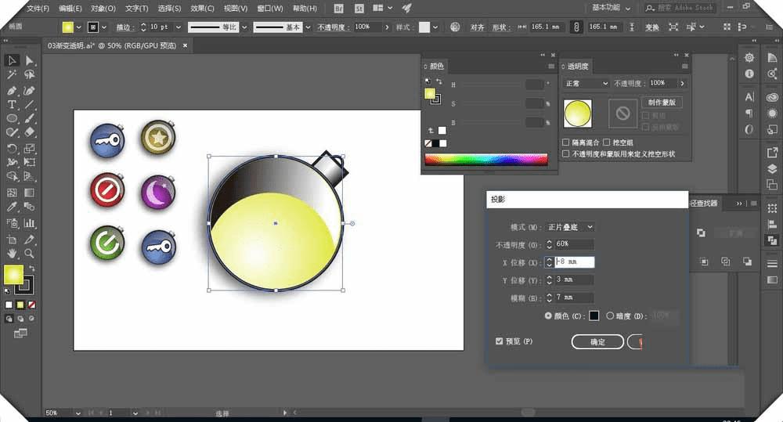Choose the Hand tool
Screen dimensions: 783x422
coord(12,254)
